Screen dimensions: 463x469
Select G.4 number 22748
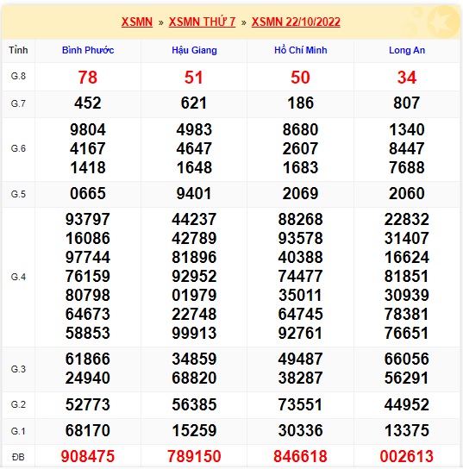pyautogui.click(x=194, y=314)
